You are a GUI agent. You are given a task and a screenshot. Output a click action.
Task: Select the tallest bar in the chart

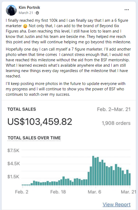pos(93,170)
